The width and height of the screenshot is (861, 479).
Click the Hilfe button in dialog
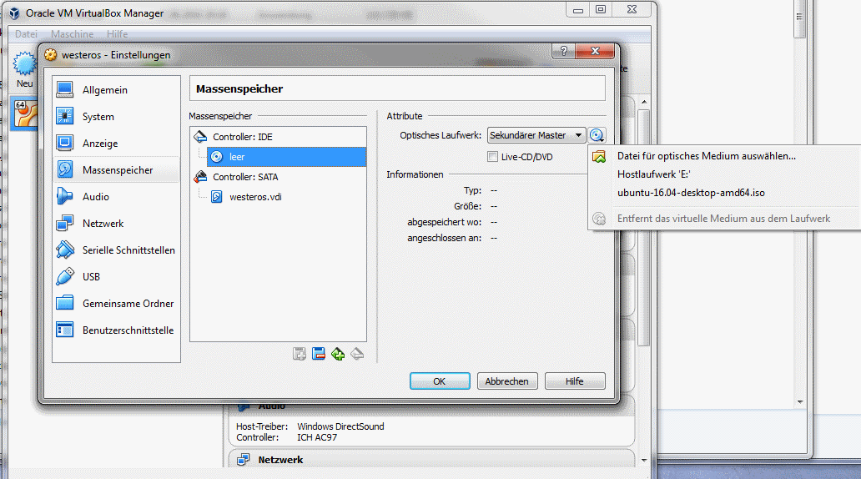575,381
